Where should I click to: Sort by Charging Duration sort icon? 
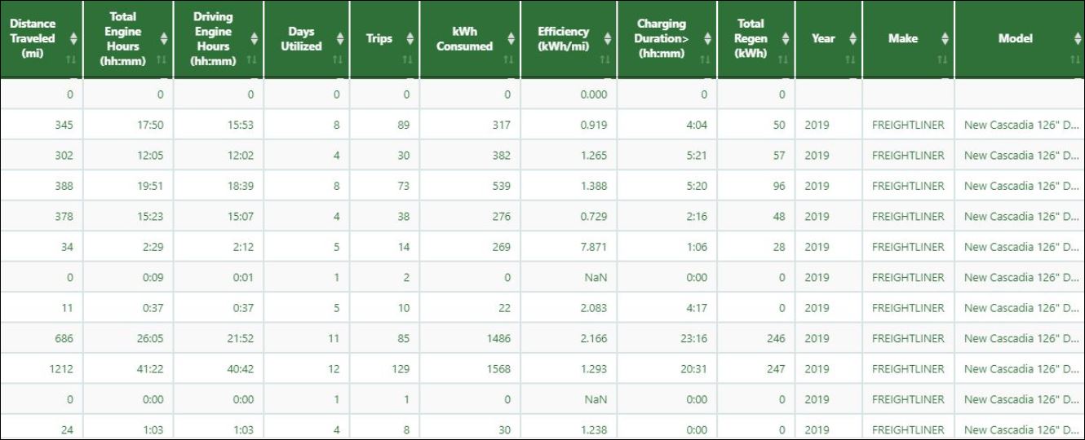click(x=706, y=38)
